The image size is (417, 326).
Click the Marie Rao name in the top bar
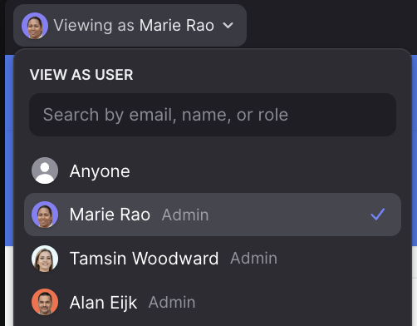point(177,26)
